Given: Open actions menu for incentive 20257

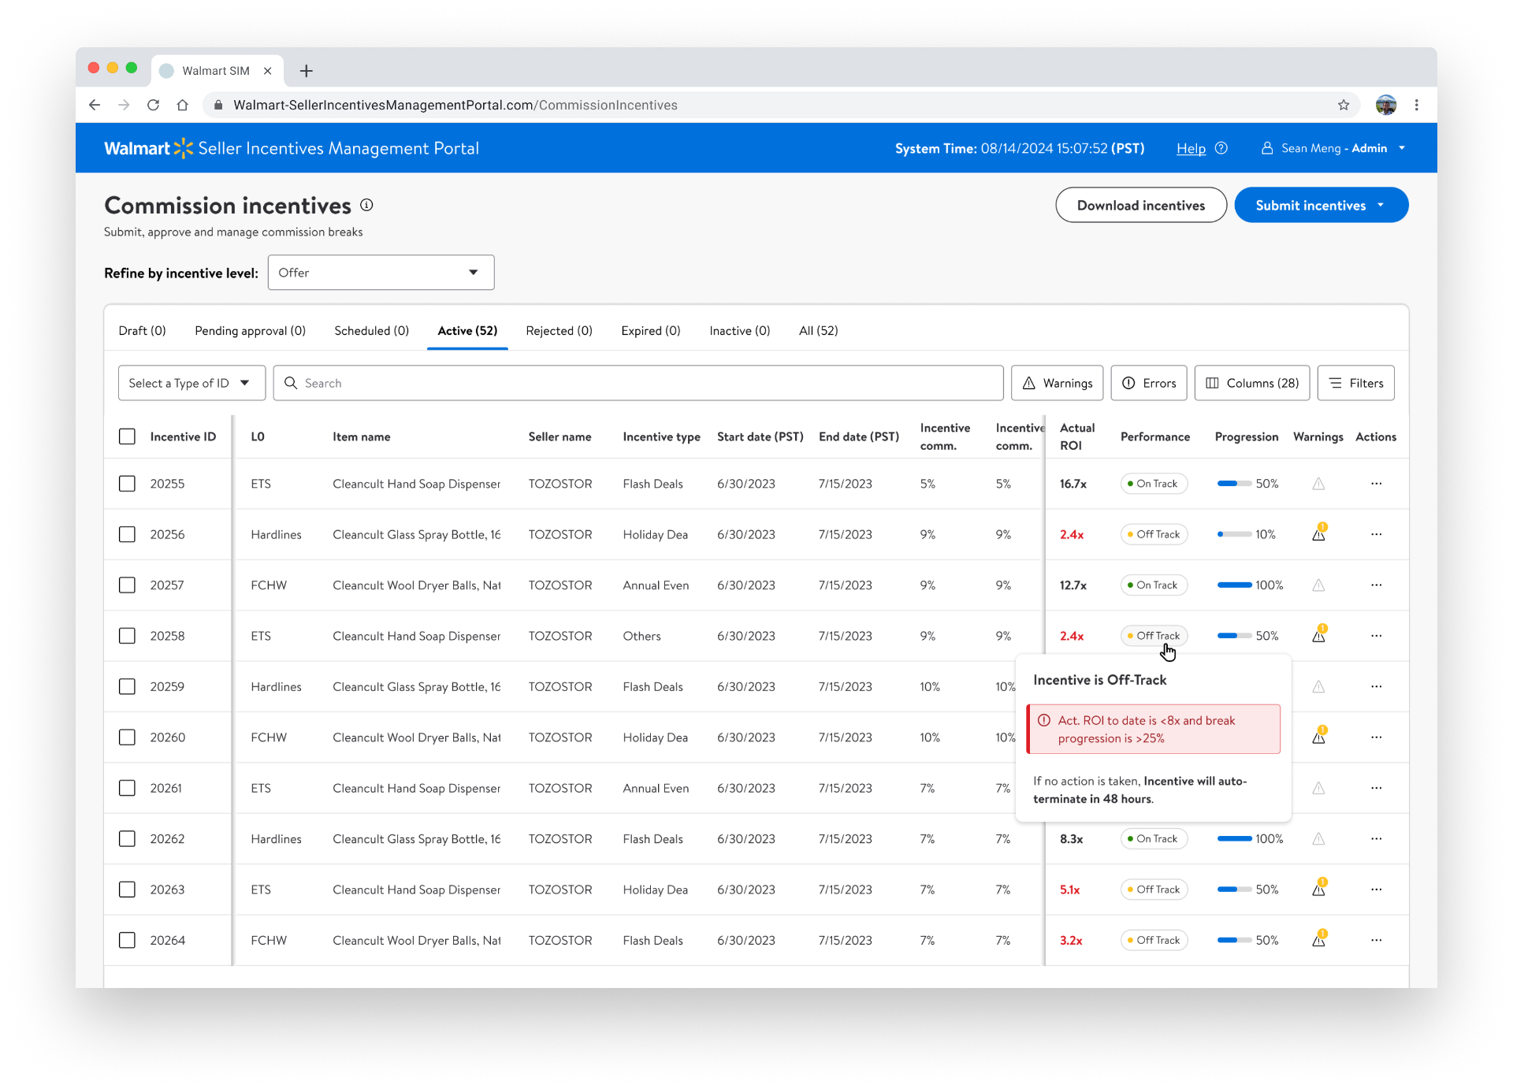Looking at the screenshot, I should click(1376, 585).
